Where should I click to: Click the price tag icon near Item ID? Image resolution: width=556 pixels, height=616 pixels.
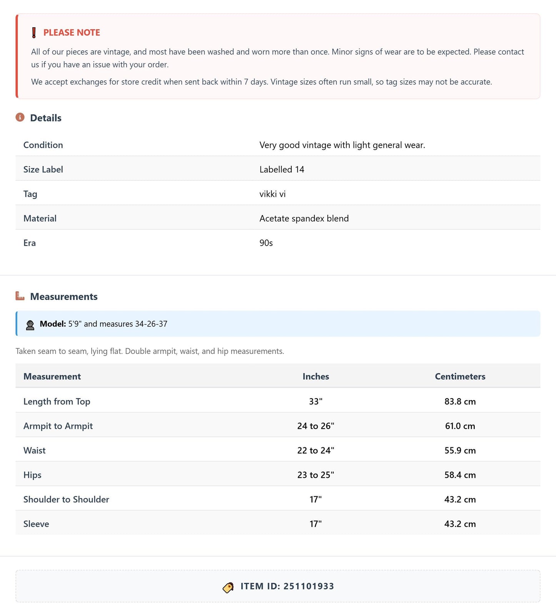(x=228, y=587)
